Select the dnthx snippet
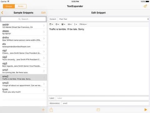Screen dimensions: 150x113 pos(23,39)
